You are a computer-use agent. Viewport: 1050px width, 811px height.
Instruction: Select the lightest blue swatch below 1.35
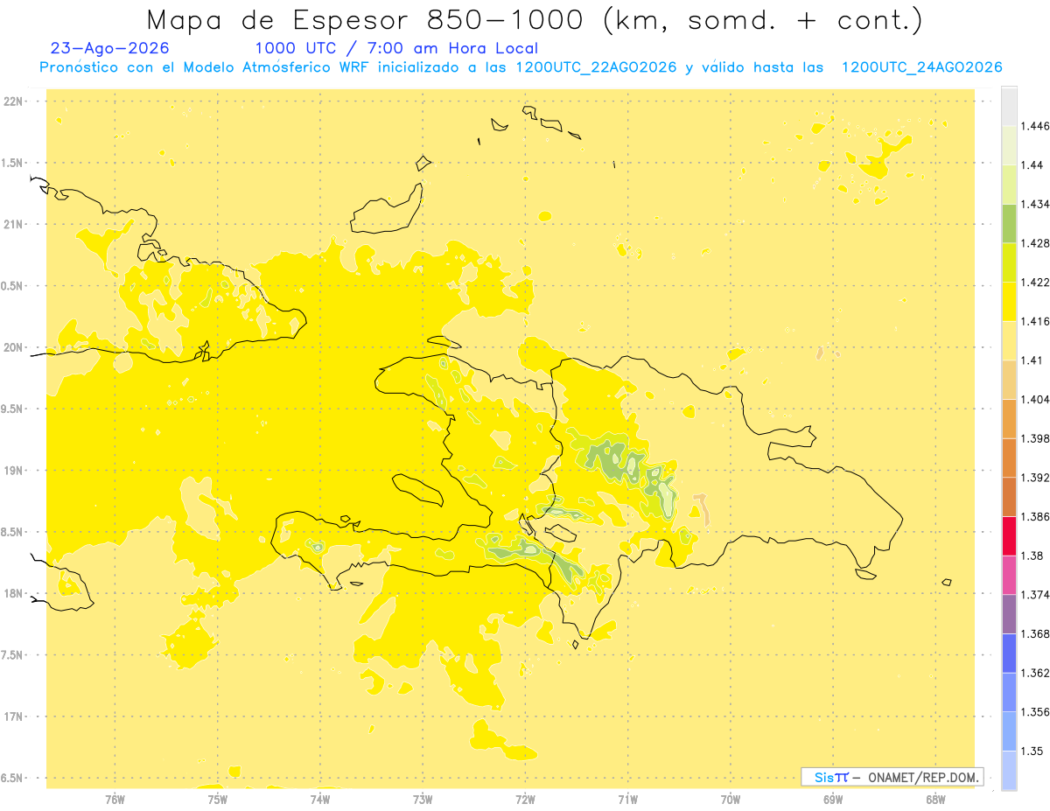tap(1009, 770)
